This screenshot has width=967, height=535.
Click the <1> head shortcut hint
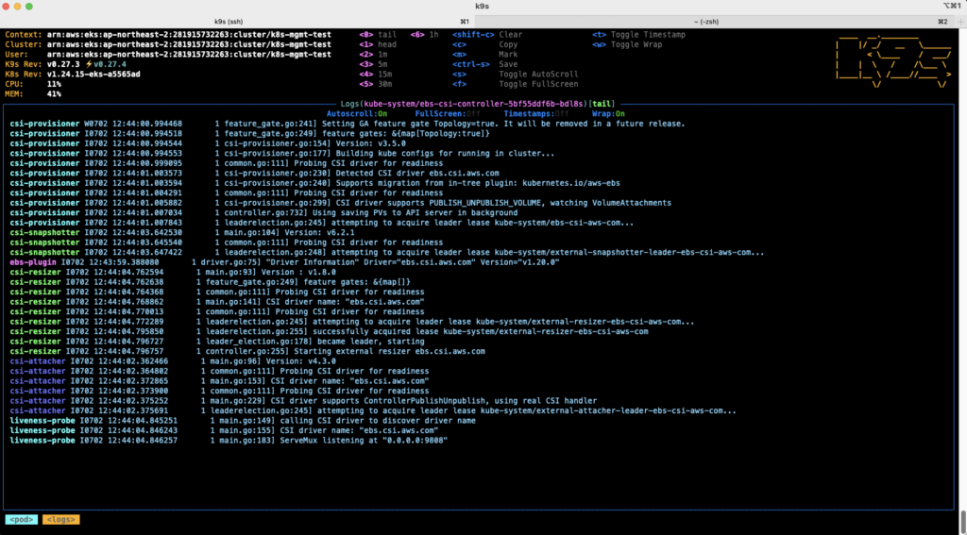click(x=378, y=44)
